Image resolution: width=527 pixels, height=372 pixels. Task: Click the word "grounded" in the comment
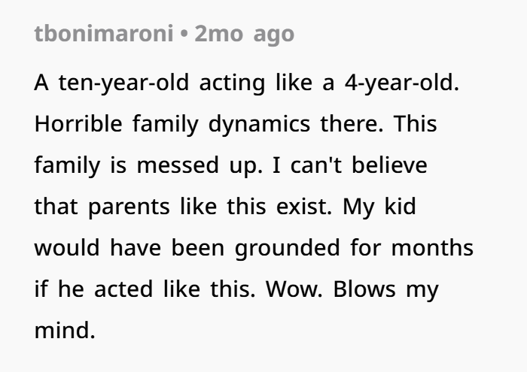coord(288,249)
